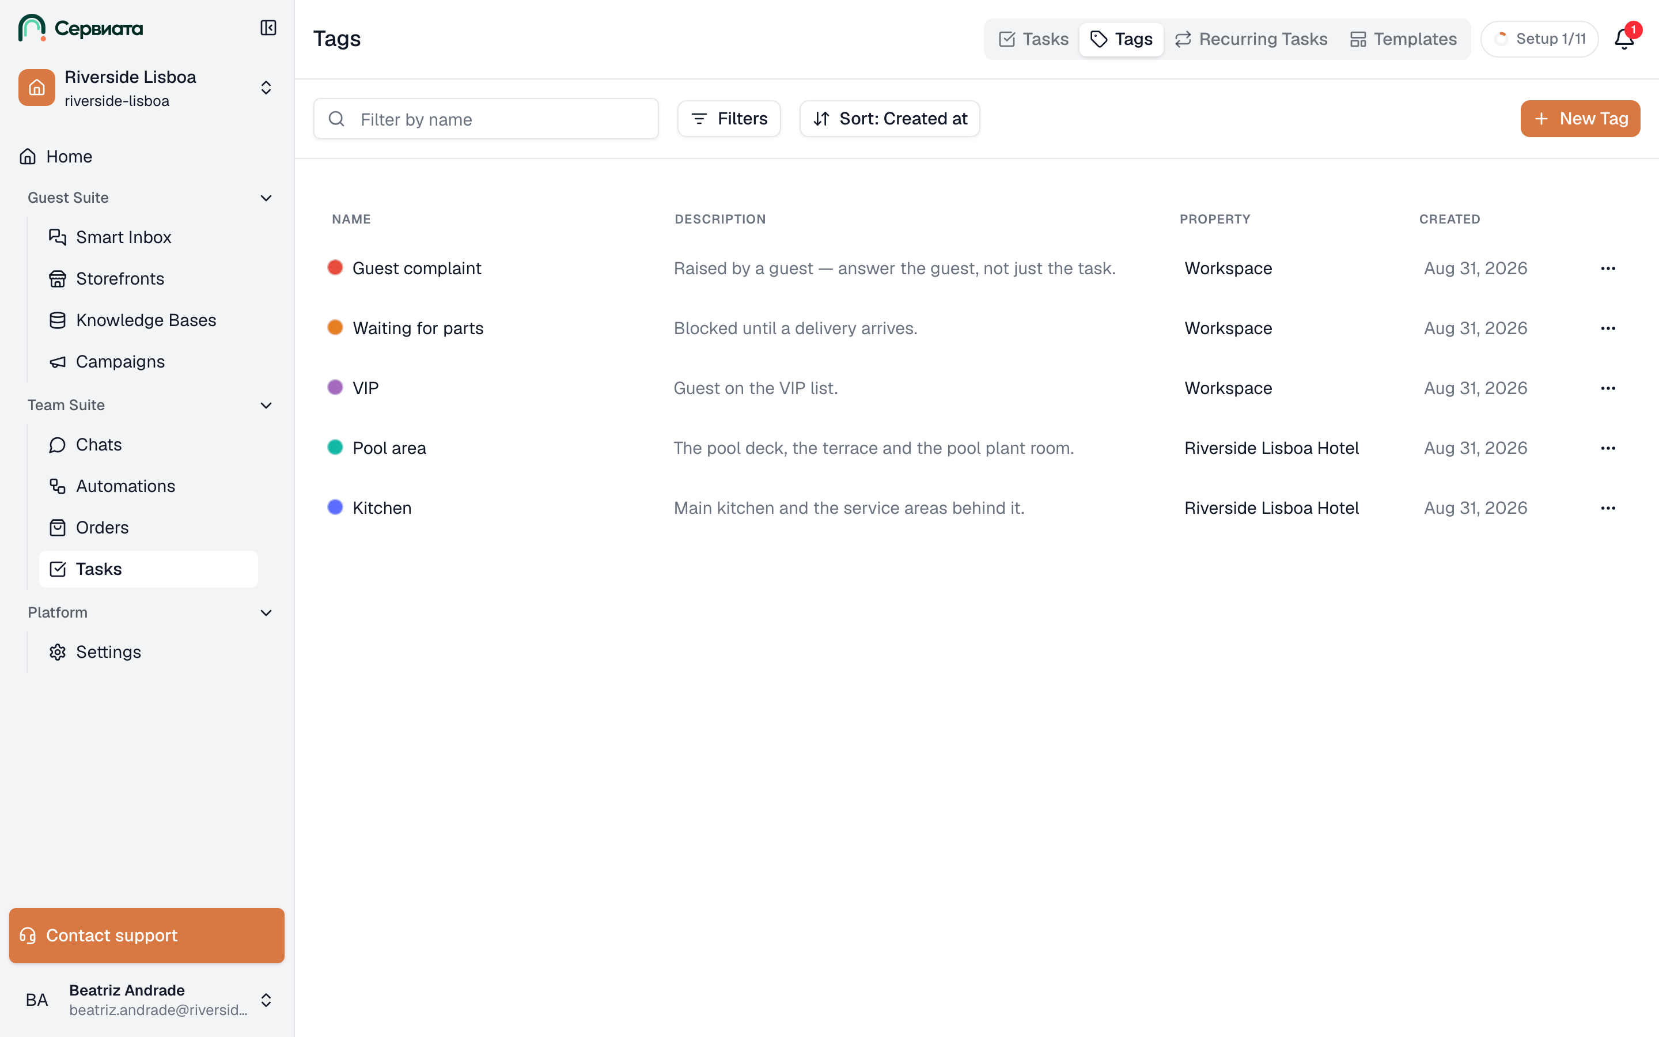Open Settings
The width and height of the screenshot is (1659, 1037).
click(147, 652)
